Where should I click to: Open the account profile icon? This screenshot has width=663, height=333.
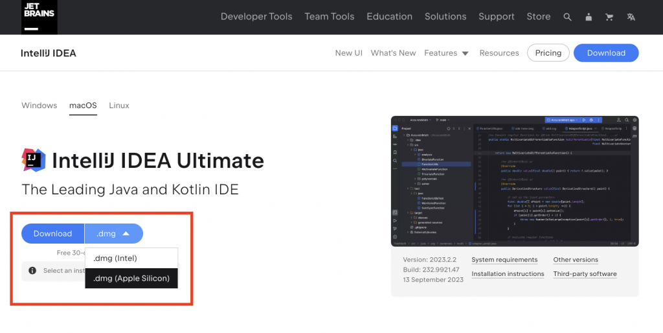coord(589,17)
